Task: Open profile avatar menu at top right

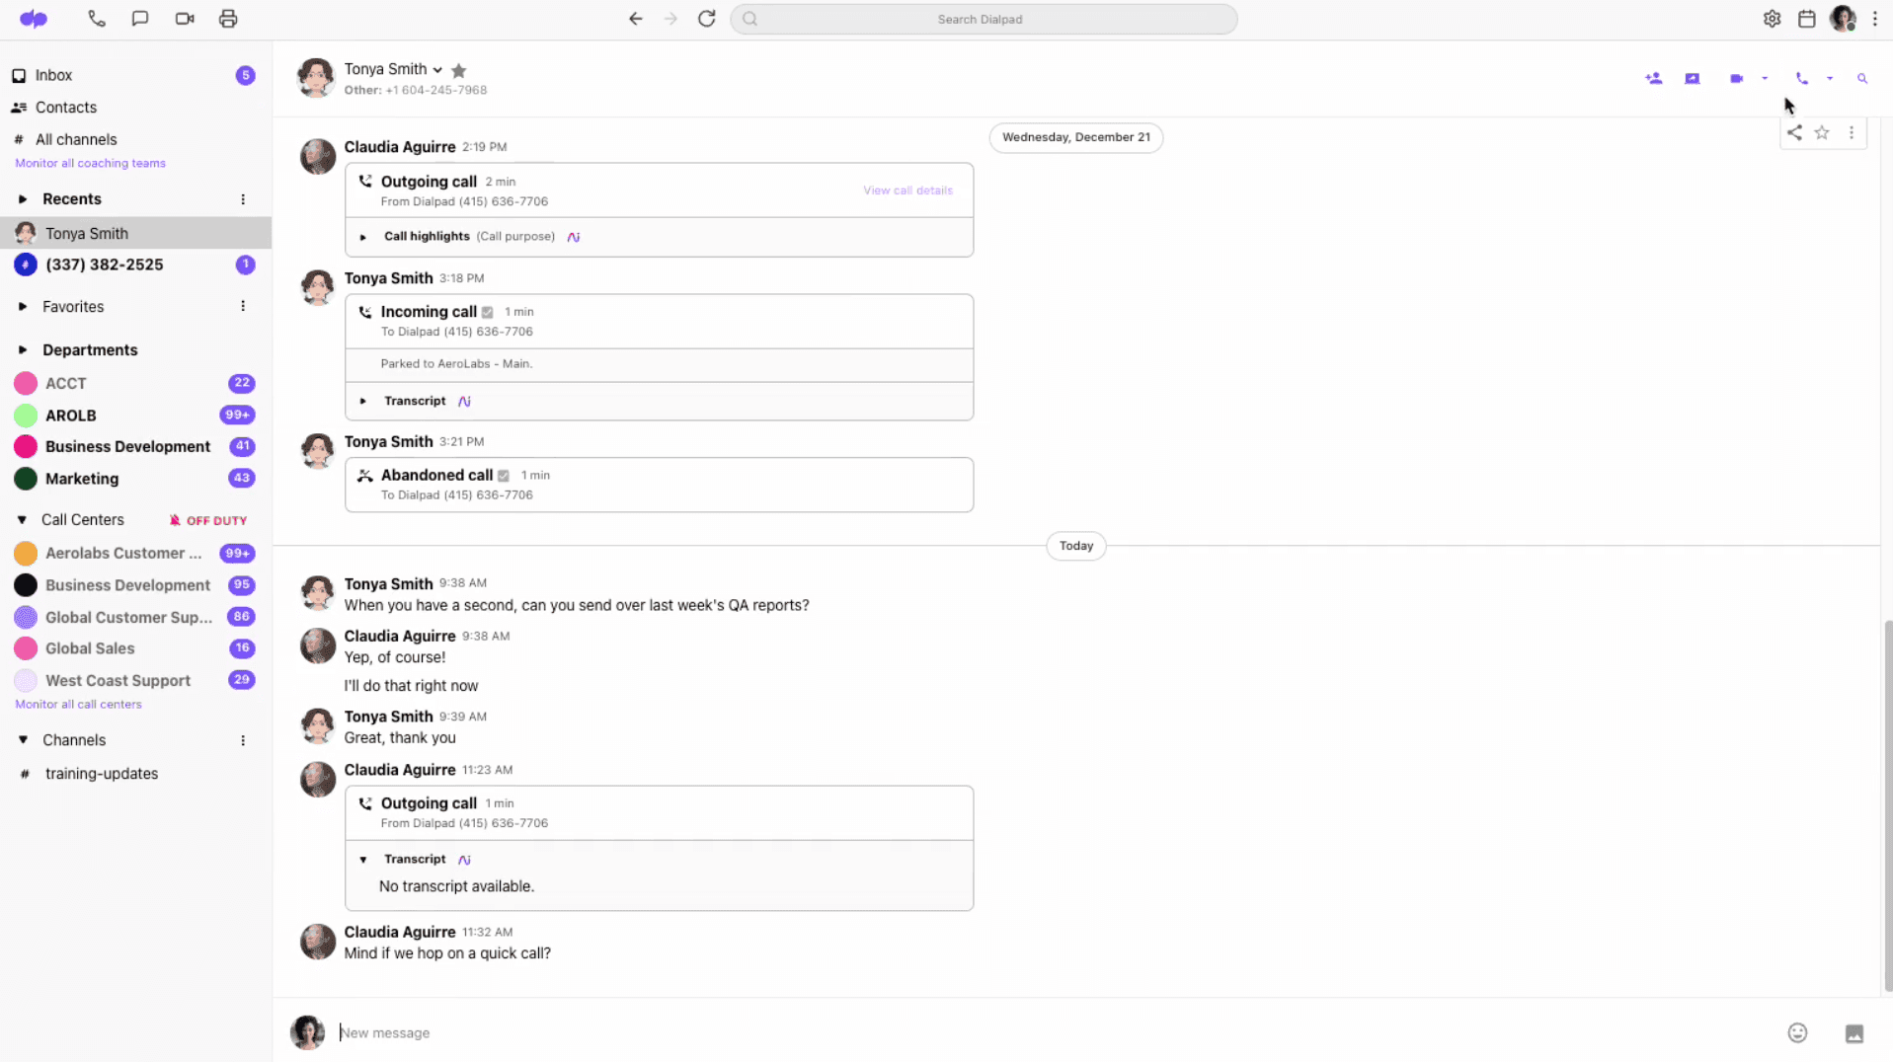Action: 1843,19
